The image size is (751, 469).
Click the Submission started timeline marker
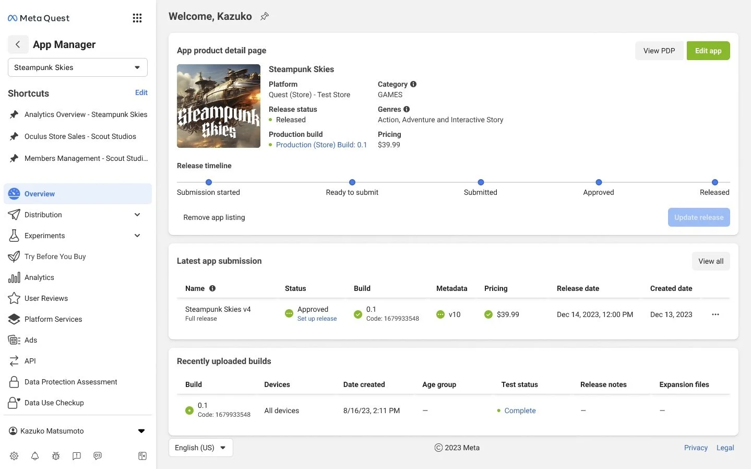(209, 182)
